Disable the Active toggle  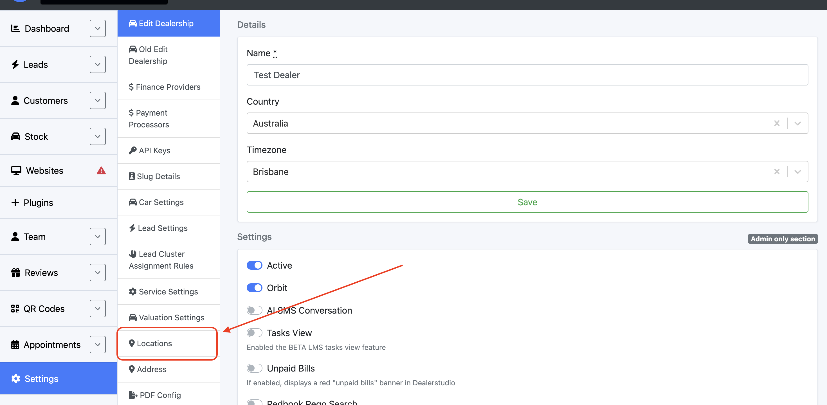(x=254, y=265)
